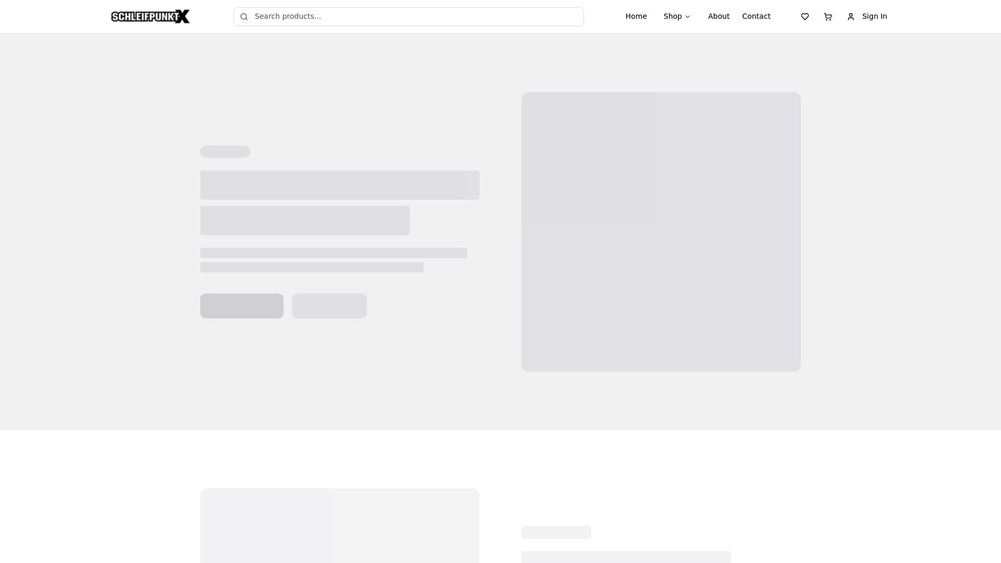
Task: Expand the chevron beside Shop
Action: [x=688, y=17]
